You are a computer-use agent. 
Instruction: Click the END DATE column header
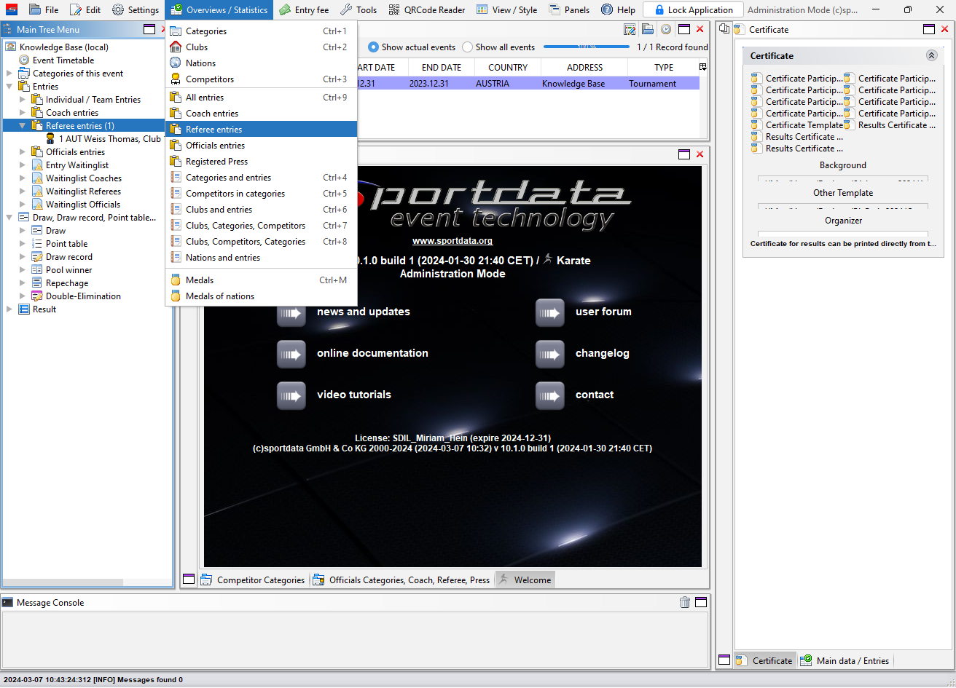442,67
